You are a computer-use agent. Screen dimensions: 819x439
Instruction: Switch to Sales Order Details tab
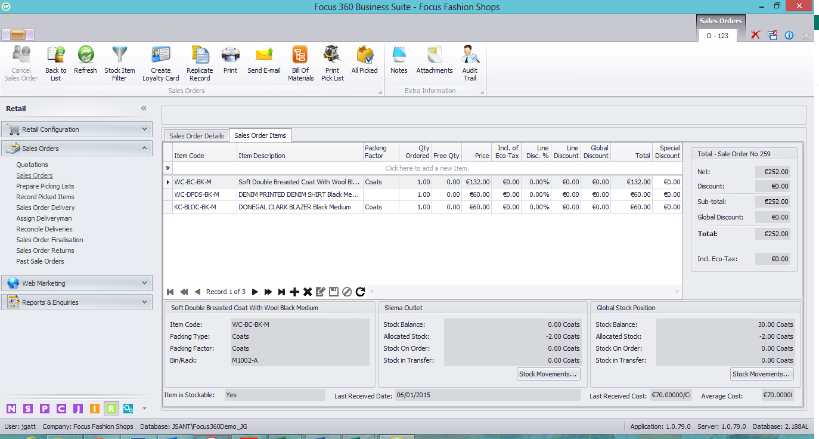coord(197,136)
